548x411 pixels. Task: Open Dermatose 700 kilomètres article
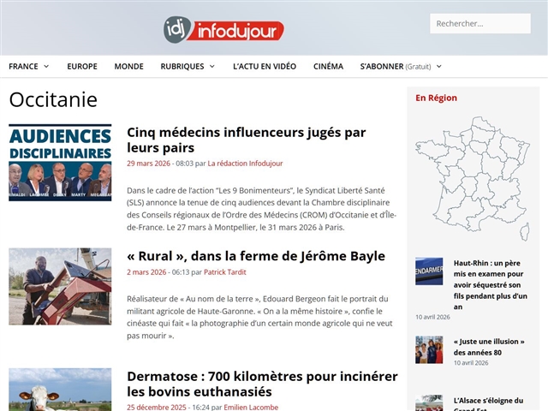pos(262,384)
